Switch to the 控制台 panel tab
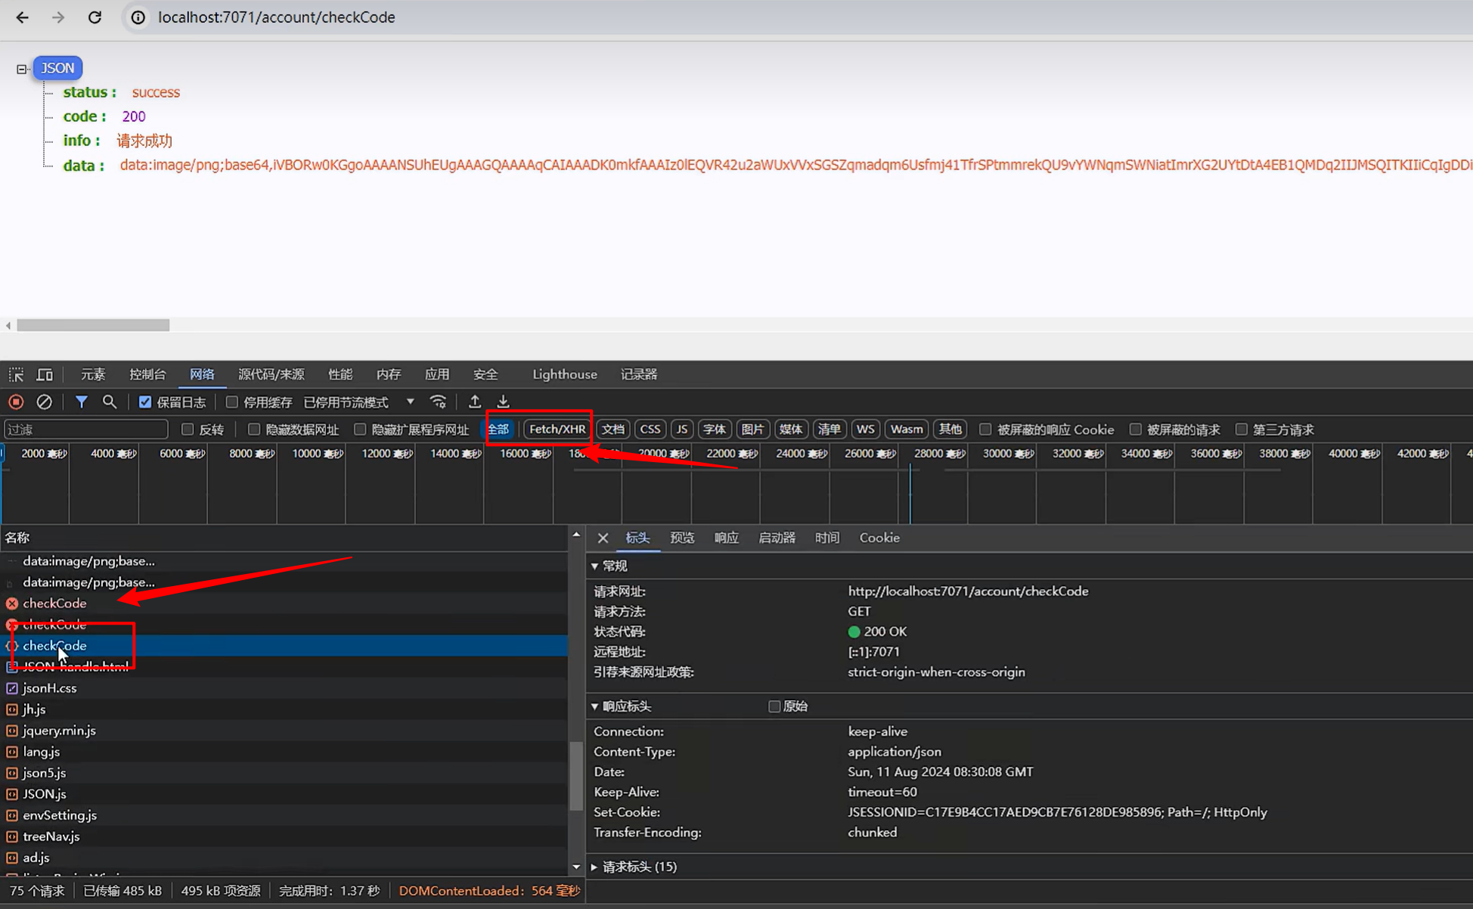 coord(147,374)
